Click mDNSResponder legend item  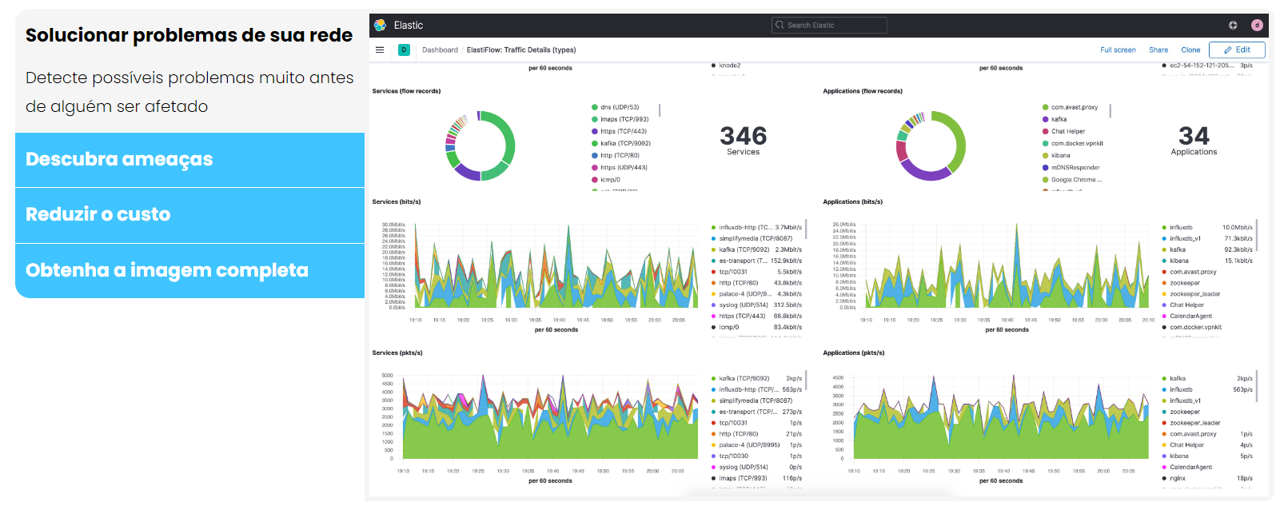point(1071,167)
